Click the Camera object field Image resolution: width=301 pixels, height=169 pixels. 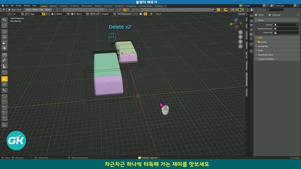(x=286, y=25)
